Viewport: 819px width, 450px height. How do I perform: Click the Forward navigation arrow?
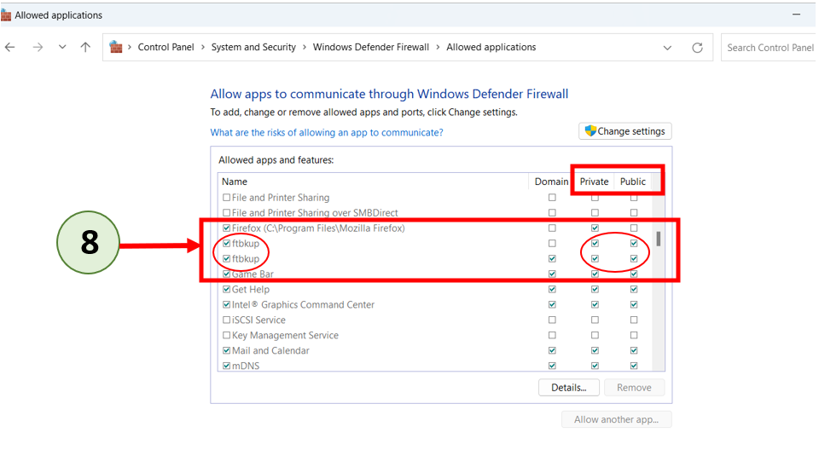(x=38, y=48)
